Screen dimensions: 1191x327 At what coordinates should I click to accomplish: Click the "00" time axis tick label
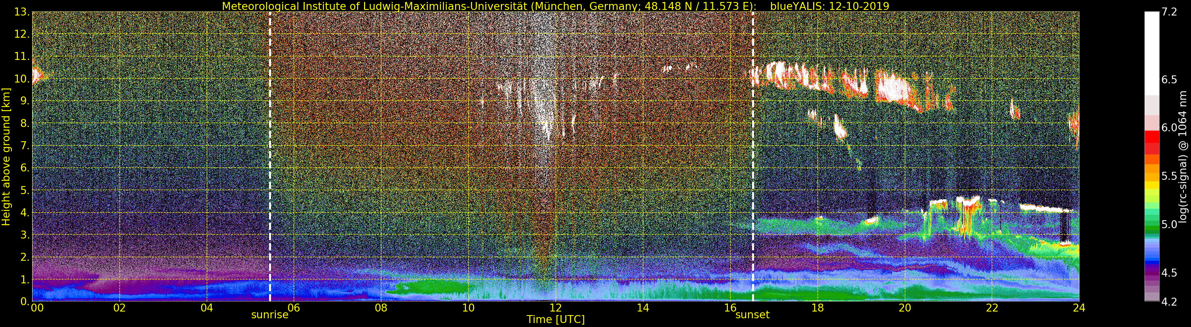(x=37, y=308)
